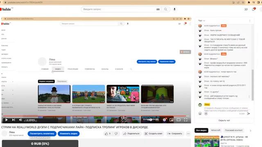
Task: Select the Похожий контент chip
Action: [234, 130]
